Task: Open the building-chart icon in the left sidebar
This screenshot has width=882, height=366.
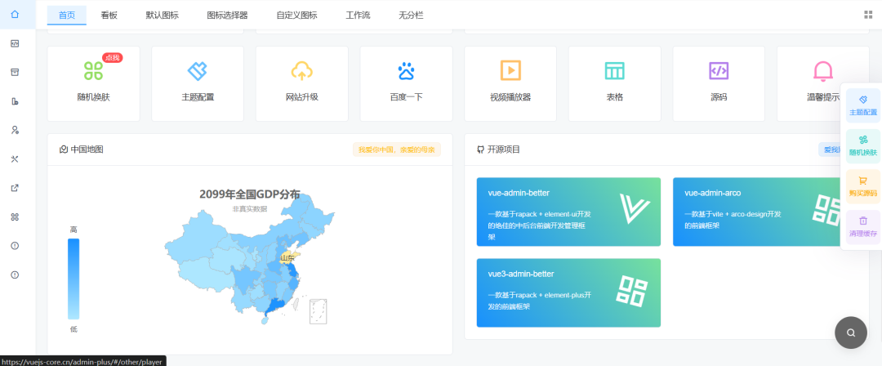Action: click(16, 101)
